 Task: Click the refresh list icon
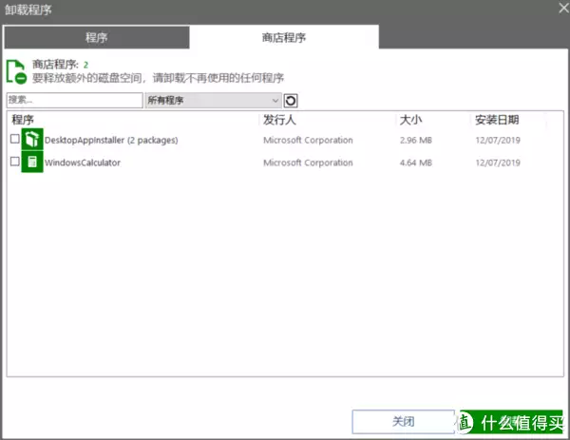pyautogui.click(x=291, y=101)
